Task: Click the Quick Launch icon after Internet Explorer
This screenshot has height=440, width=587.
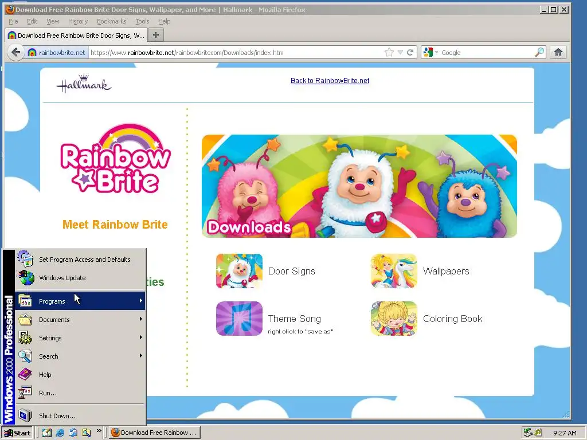Action: point(73,433)
